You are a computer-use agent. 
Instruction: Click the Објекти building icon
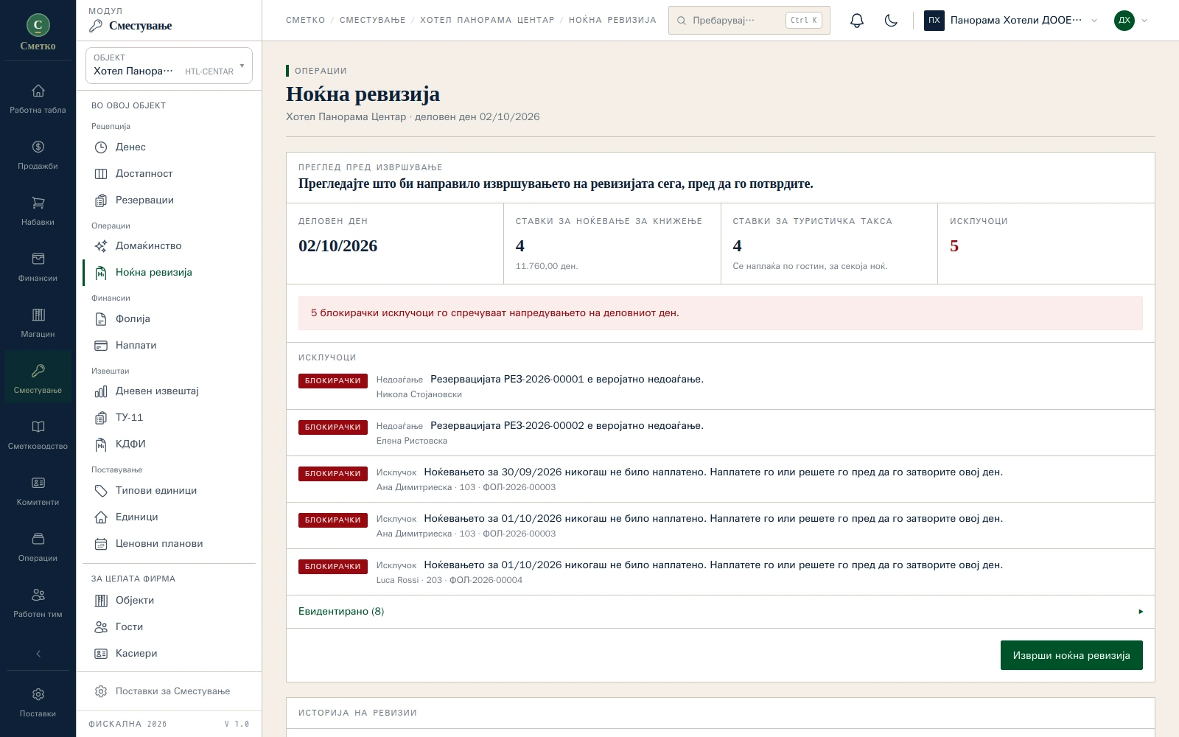(101, 601)
